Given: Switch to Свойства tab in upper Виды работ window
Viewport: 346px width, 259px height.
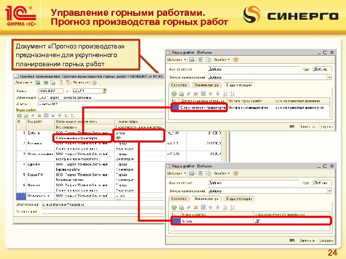Looking at the screenshot, I should (x=179, y=85).
